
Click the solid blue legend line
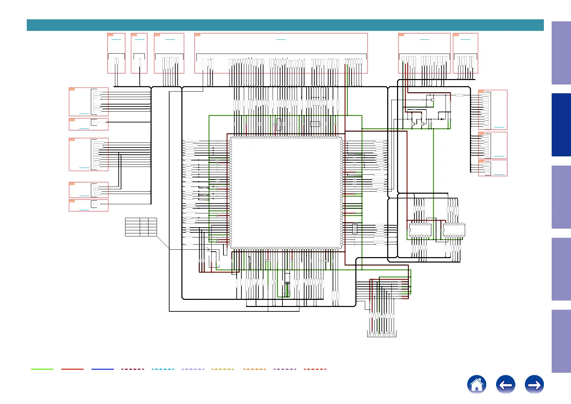pos(103,369)
